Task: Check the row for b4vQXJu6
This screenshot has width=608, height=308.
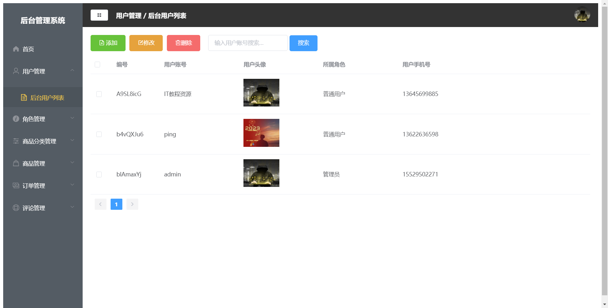Action: pos(99,134)
